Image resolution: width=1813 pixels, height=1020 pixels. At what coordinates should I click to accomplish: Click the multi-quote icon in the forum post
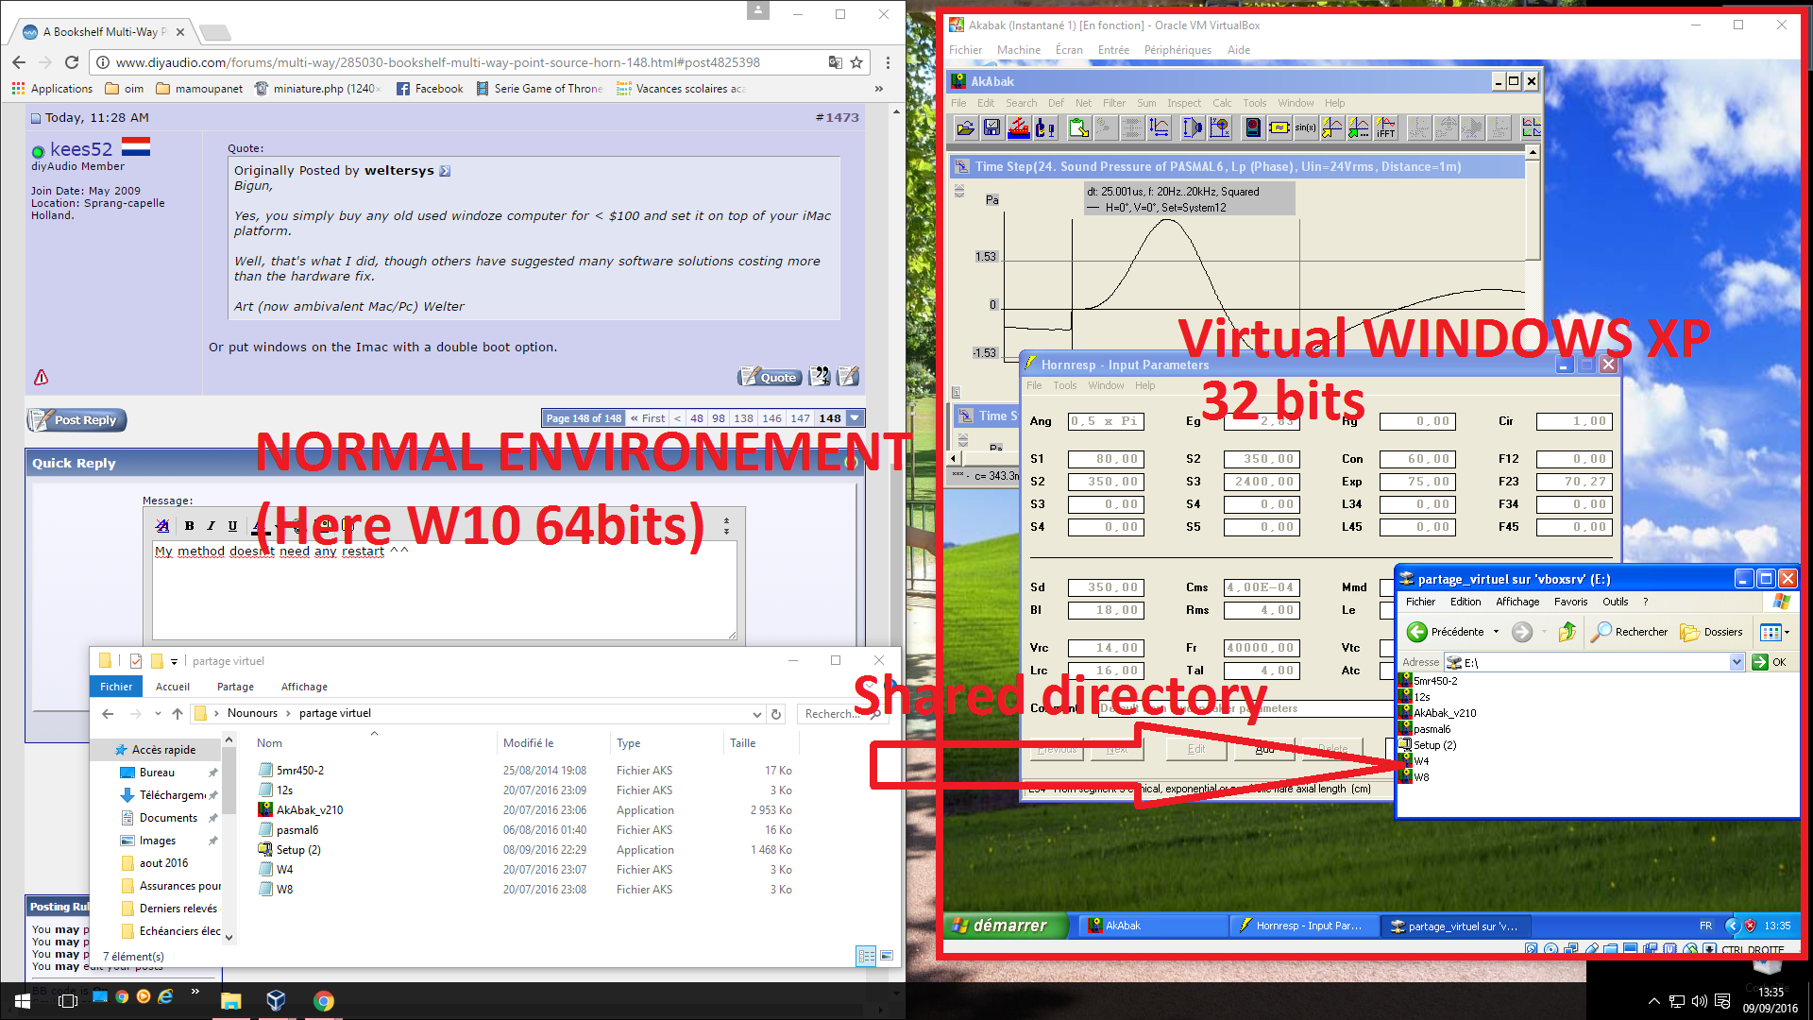[820, 376]
